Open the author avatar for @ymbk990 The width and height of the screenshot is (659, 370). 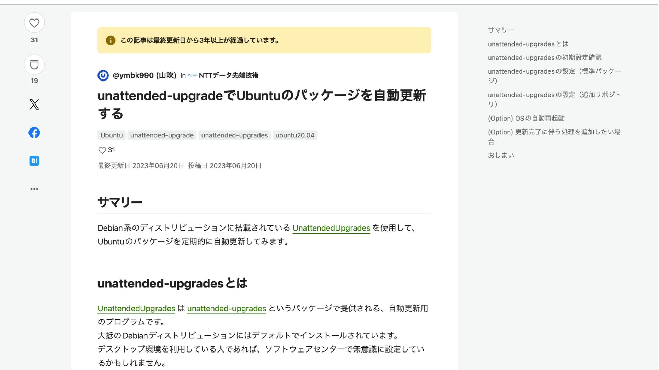coord(103,75)
